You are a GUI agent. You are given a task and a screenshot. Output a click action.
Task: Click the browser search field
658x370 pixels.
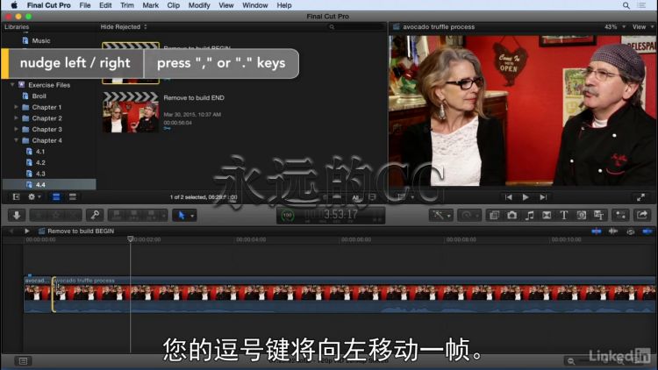click(x=356, y=27)
